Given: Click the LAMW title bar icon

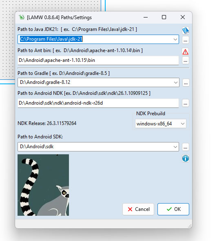Looking at the screenshot, I should coord(22,17).
